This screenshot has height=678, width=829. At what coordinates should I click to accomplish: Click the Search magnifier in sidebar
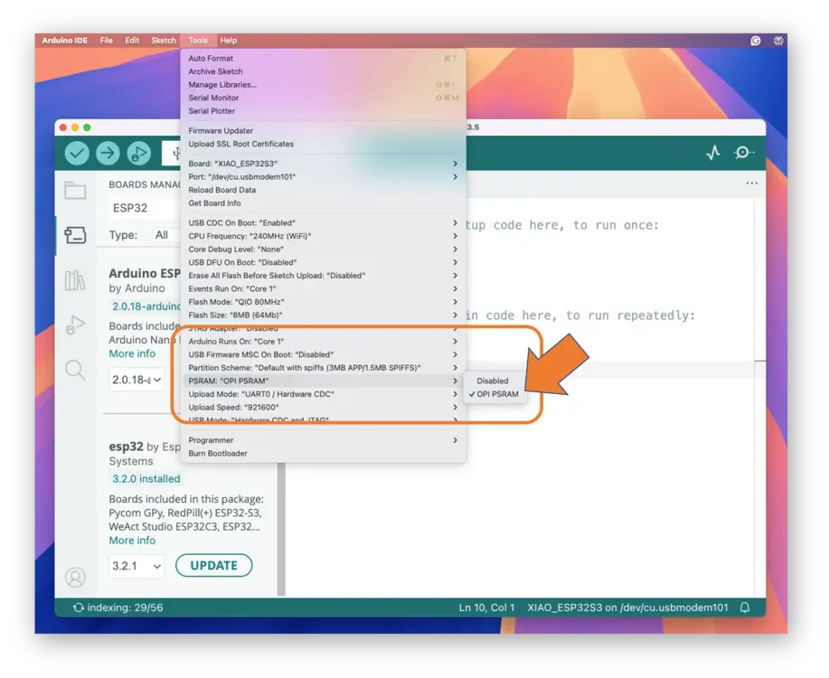point(75,370)
